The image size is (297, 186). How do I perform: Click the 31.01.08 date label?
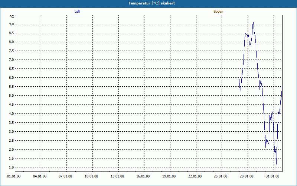(x=272, y=176)
